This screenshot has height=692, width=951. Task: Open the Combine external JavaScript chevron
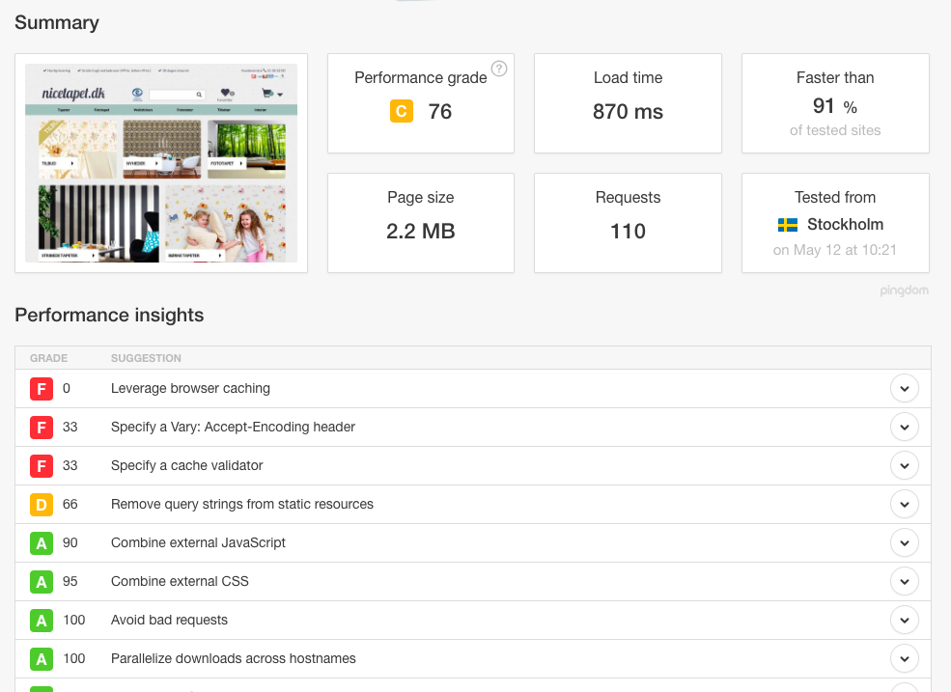tap(904, 543)
